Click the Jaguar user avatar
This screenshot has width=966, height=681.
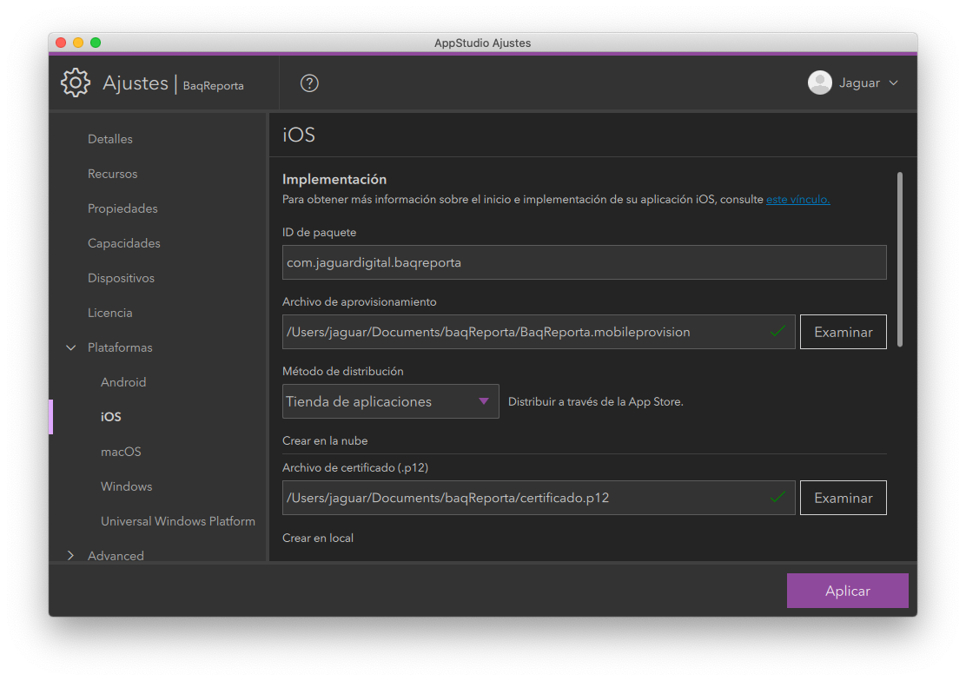click(x=819, y=83)
